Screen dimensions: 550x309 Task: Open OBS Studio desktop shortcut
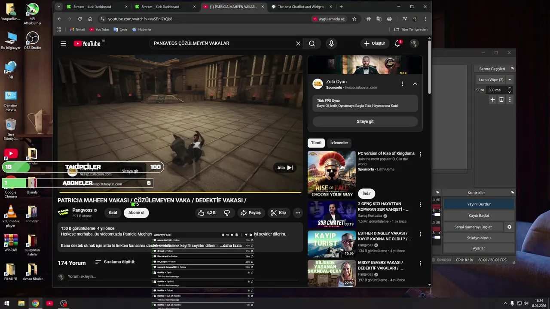(32, 40)
